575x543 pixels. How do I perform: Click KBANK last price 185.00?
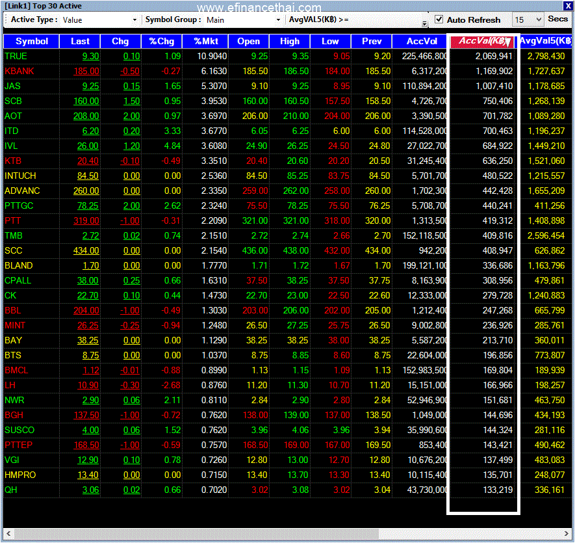[86, 72]
